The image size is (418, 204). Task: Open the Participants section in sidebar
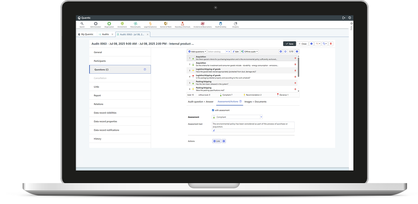click(100, 61)
